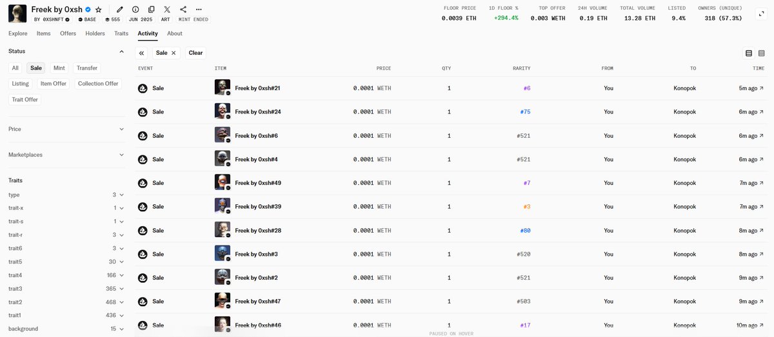Toggle the Collection Offer status filter

tap(98, 84)
